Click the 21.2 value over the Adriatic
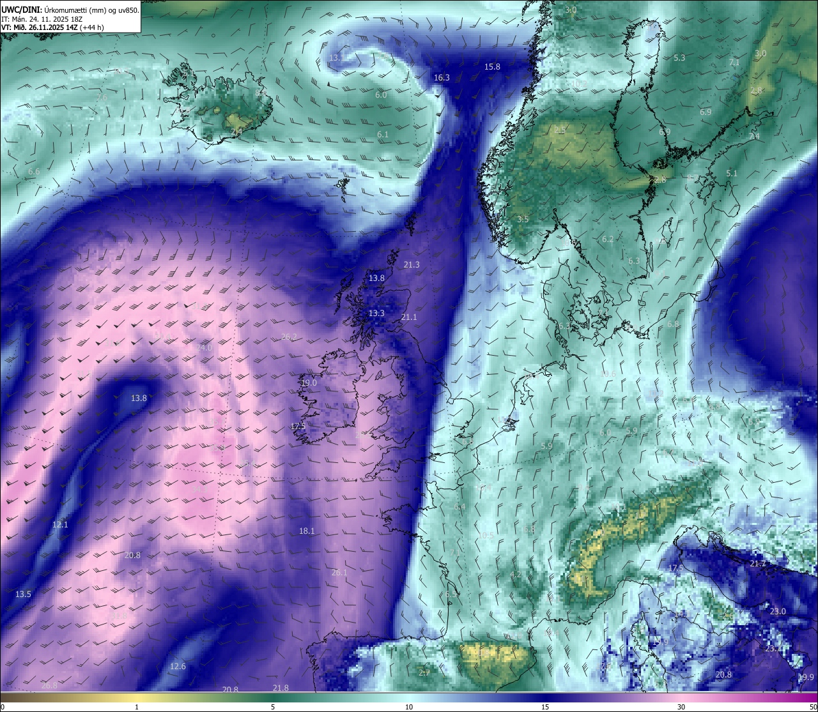 pos(758,564)
